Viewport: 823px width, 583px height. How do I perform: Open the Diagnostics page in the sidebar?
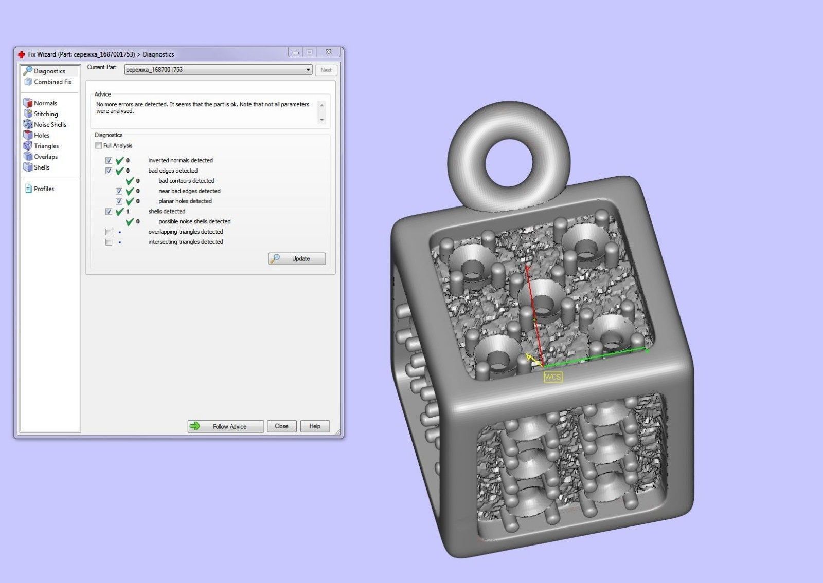(x=49, y=71)
